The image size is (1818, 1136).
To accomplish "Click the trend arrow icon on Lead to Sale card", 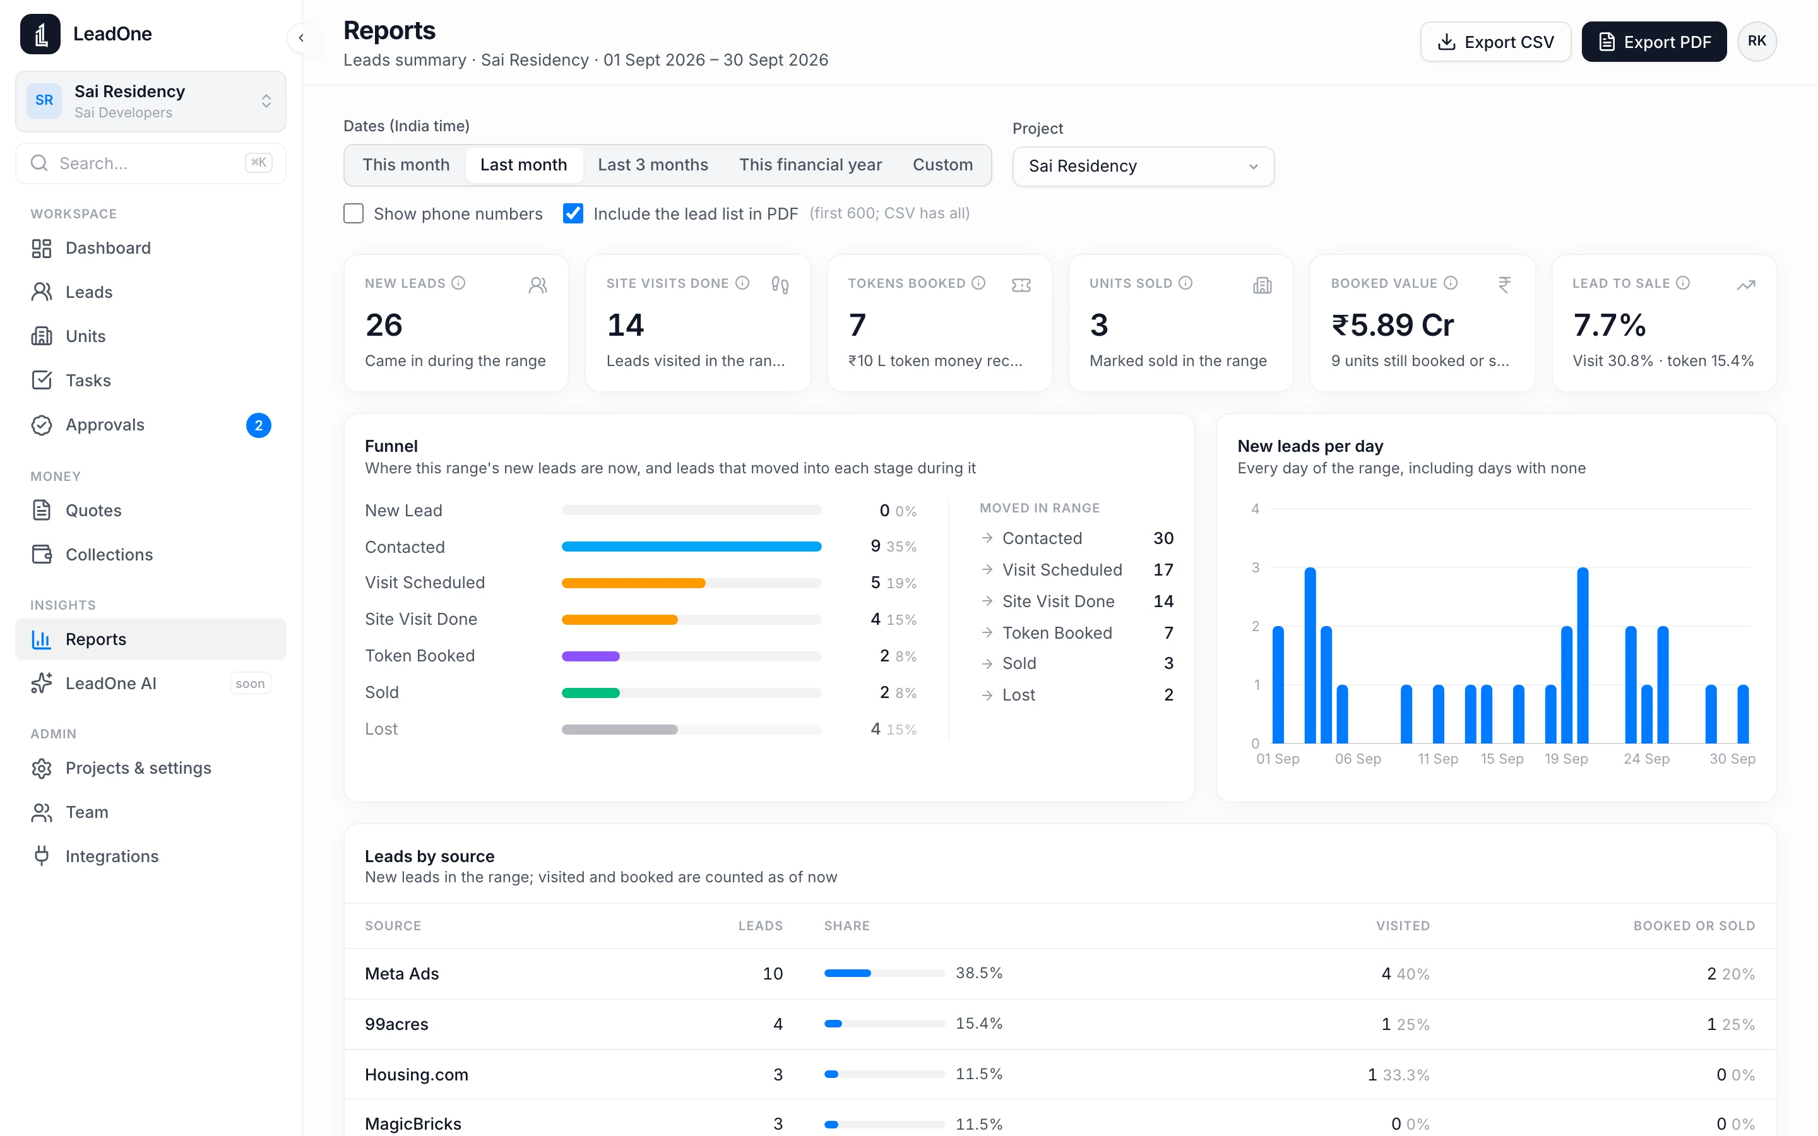I will (x=1746, y=285).
